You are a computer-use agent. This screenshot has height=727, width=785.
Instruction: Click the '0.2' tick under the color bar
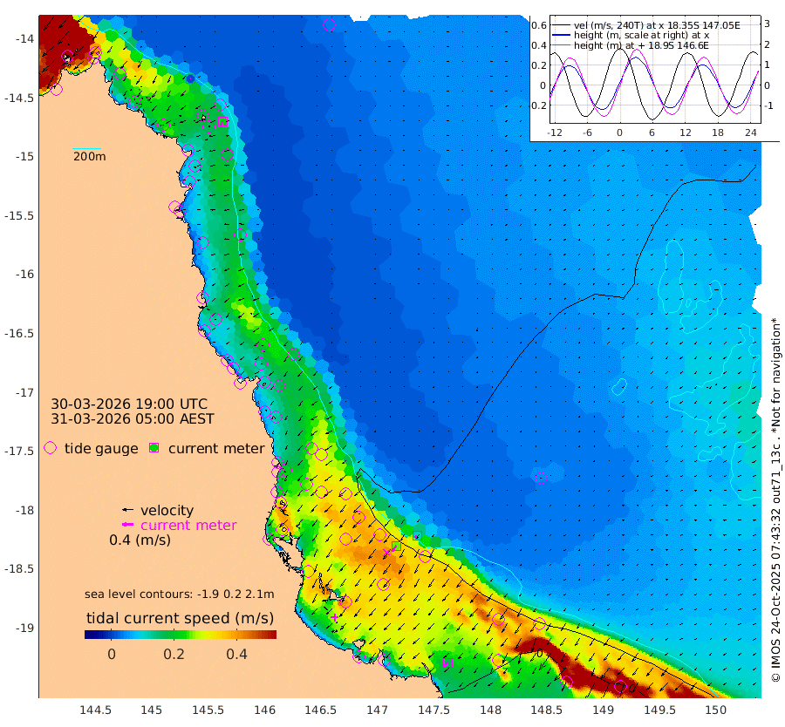click(174, 654)
